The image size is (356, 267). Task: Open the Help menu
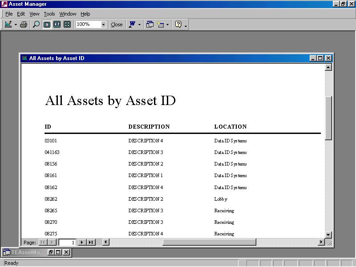(85, 14)
